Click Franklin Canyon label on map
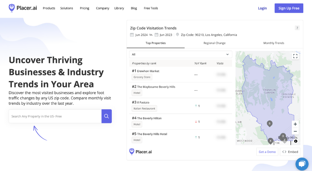The width and height of the screenshot is (312, 171). pos(270,91)
